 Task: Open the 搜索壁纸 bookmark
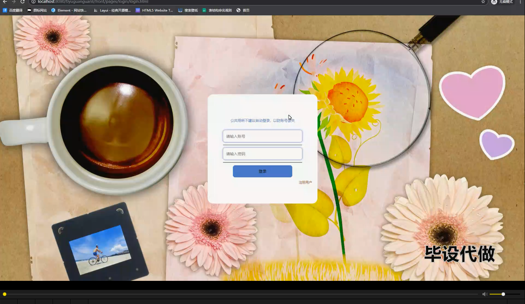click(x=188, y=10)
